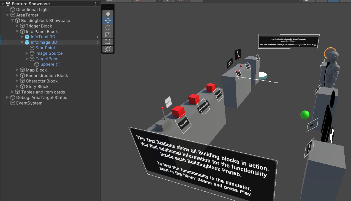Select the Rect tool
This screenshot has width=351, height=201.
(108, 42)
